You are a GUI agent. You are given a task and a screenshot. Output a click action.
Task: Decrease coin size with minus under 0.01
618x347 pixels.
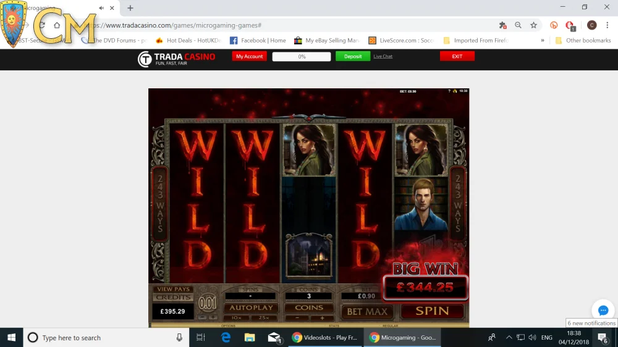pos(202,317)
